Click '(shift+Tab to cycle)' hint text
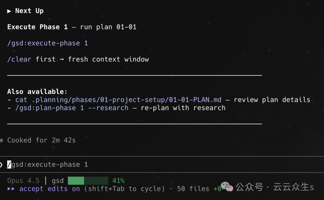Viewport: 324px width, 200px height. point(124,189)
